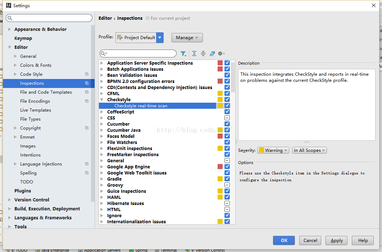Image resolution: width=382 pixels, height=252 pixels.
Task: Select Keymap in the settings tree
Action: click(x=23, y=38)
